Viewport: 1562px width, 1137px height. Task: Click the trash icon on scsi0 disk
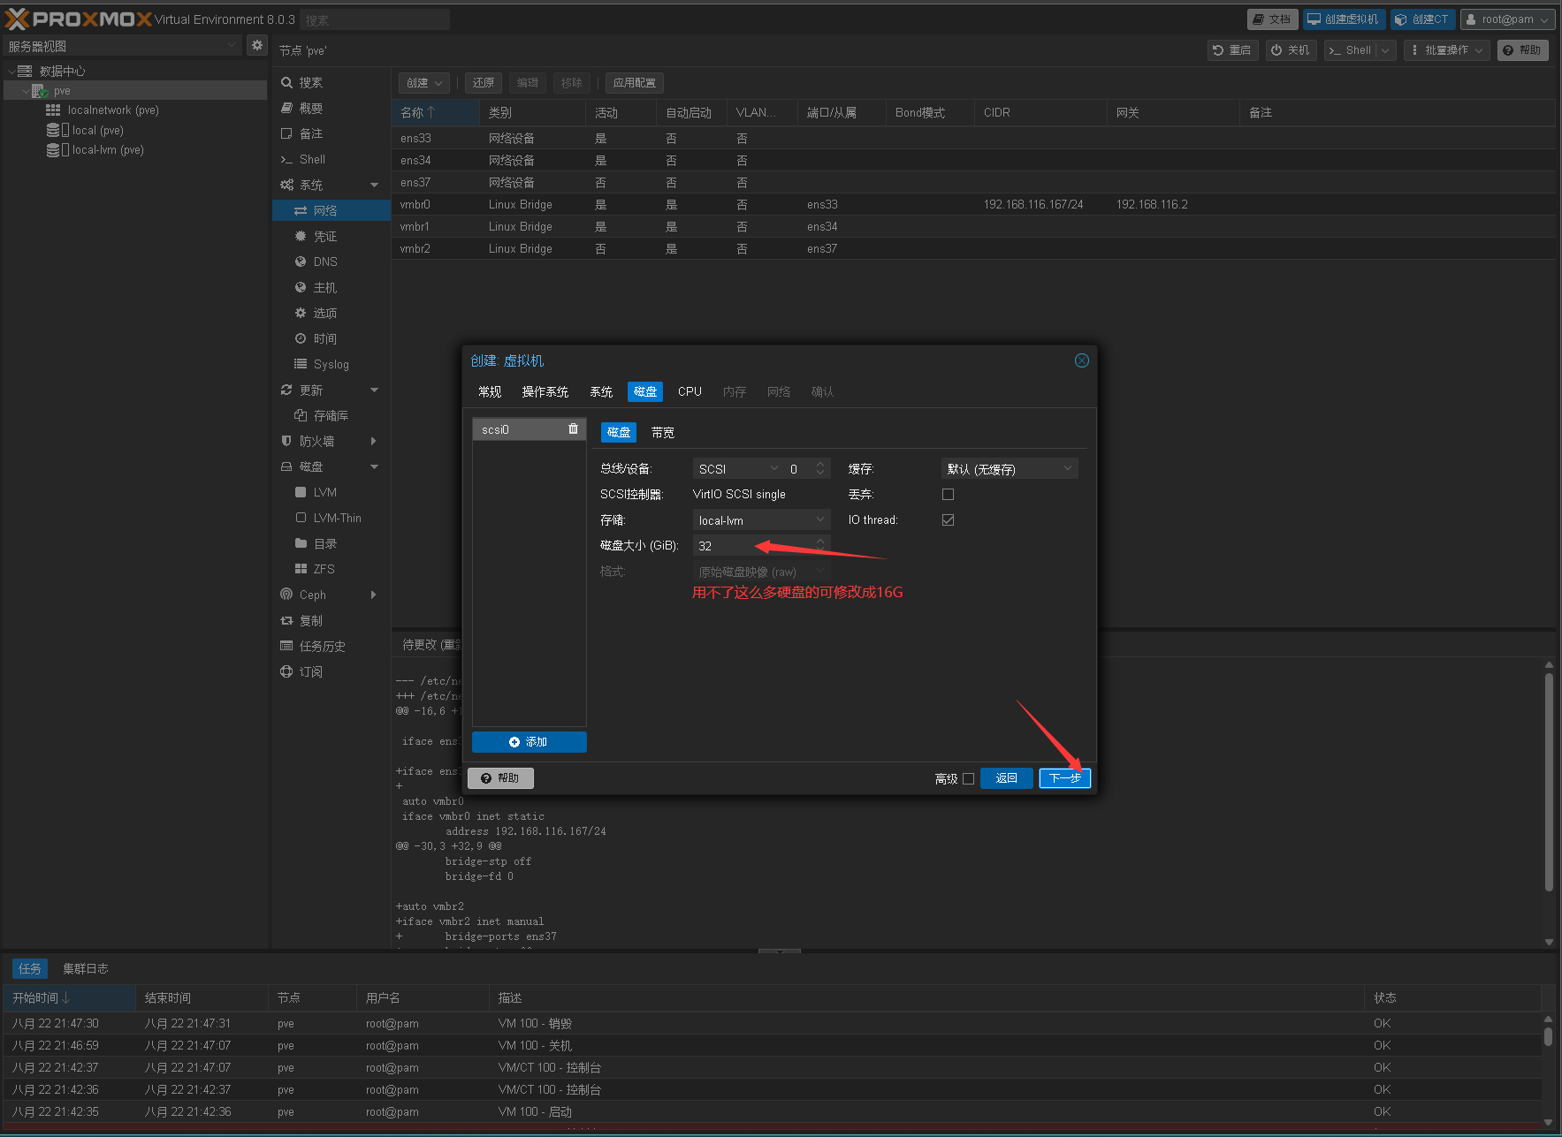(x=573, y=429)
